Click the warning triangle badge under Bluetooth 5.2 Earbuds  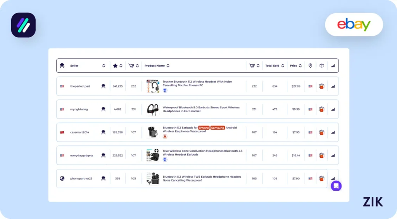[x=165, y=137]
